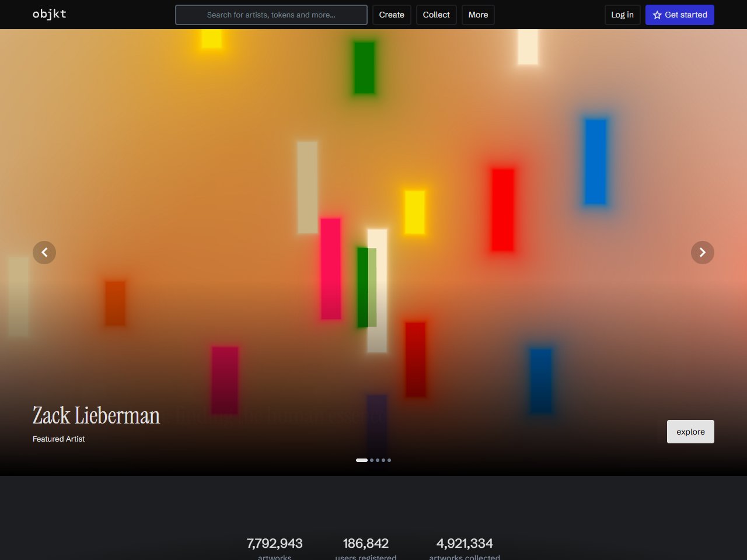Select the third carousel dot
747x560 pixels.
[x=377, y=460]
